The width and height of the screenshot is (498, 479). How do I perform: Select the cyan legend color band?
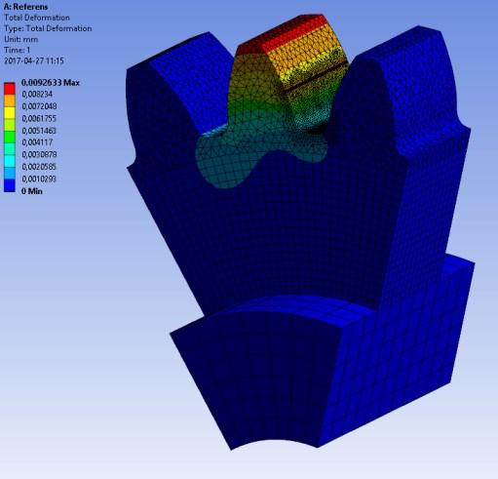tap(10, 161)
